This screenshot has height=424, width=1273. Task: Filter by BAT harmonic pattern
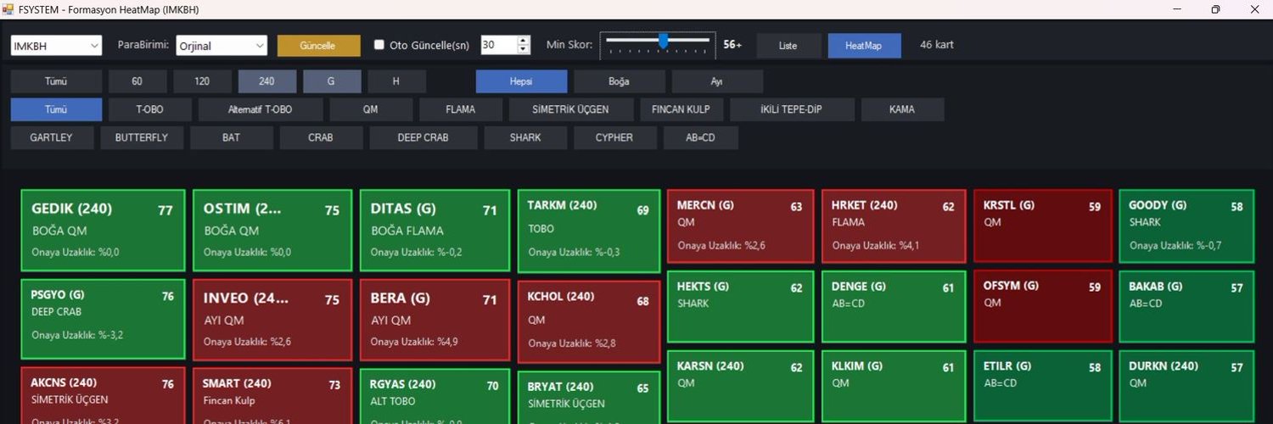pyautogui.click(x=232, y=137)
